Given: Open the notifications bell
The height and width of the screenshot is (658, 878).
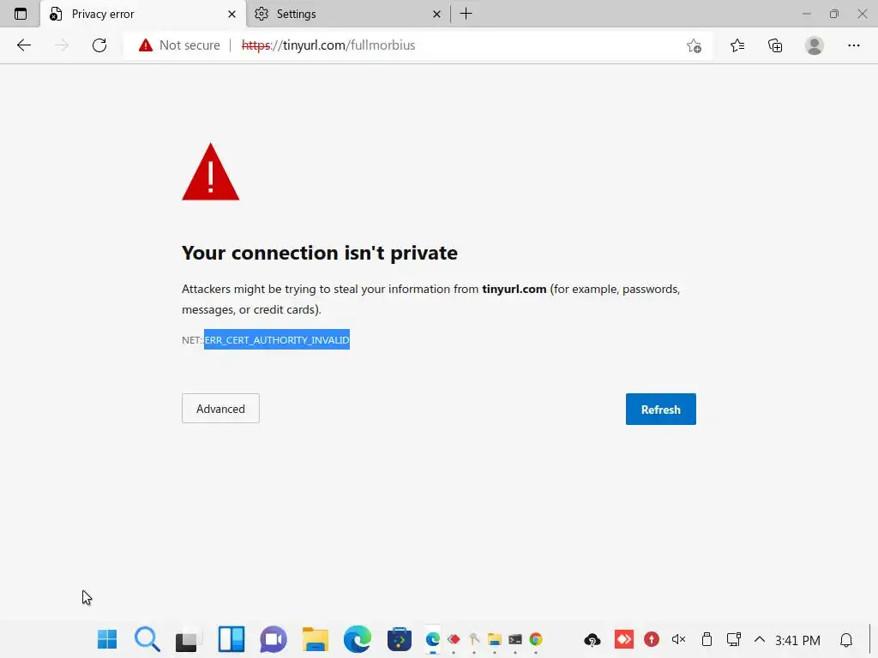Looking at the screenshot, I should pos(846,639).
